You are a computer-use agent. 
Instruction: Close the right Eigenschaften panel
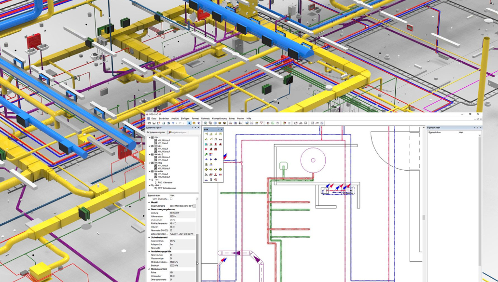click(481, 128)
